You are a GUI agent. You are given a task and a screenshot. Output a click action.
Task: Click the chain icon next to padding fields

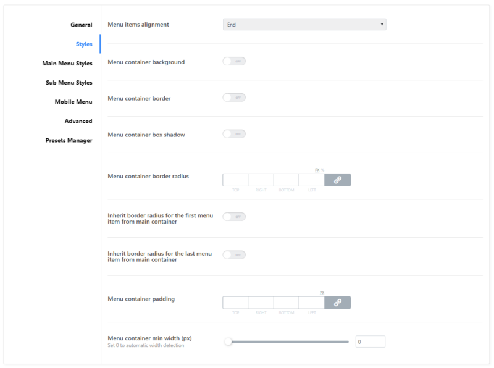click(337, 302)
